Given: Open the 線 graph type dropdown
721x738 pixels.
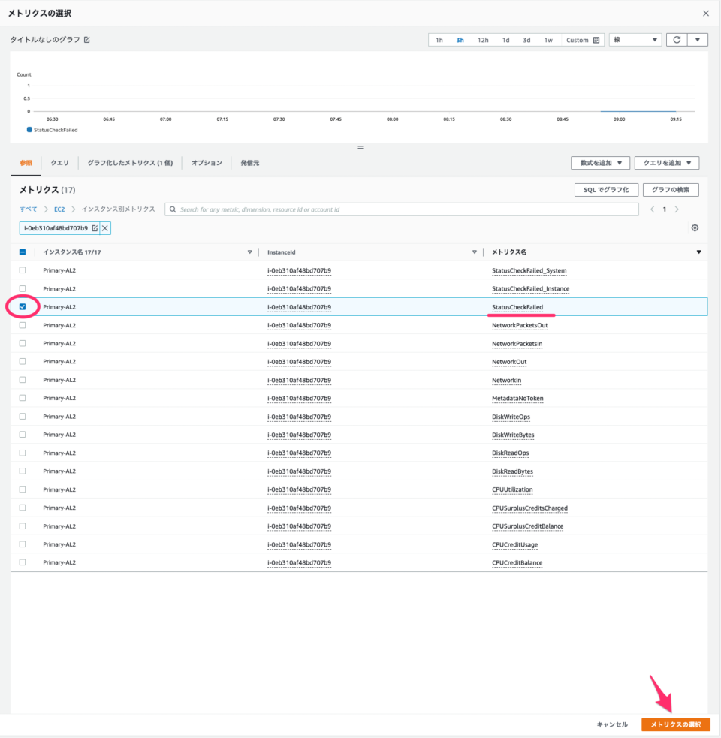Looking at the screenshot, I should click(635, 39).
